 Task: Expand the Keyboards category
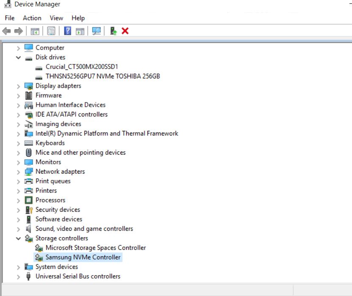(x=18, y=144)
